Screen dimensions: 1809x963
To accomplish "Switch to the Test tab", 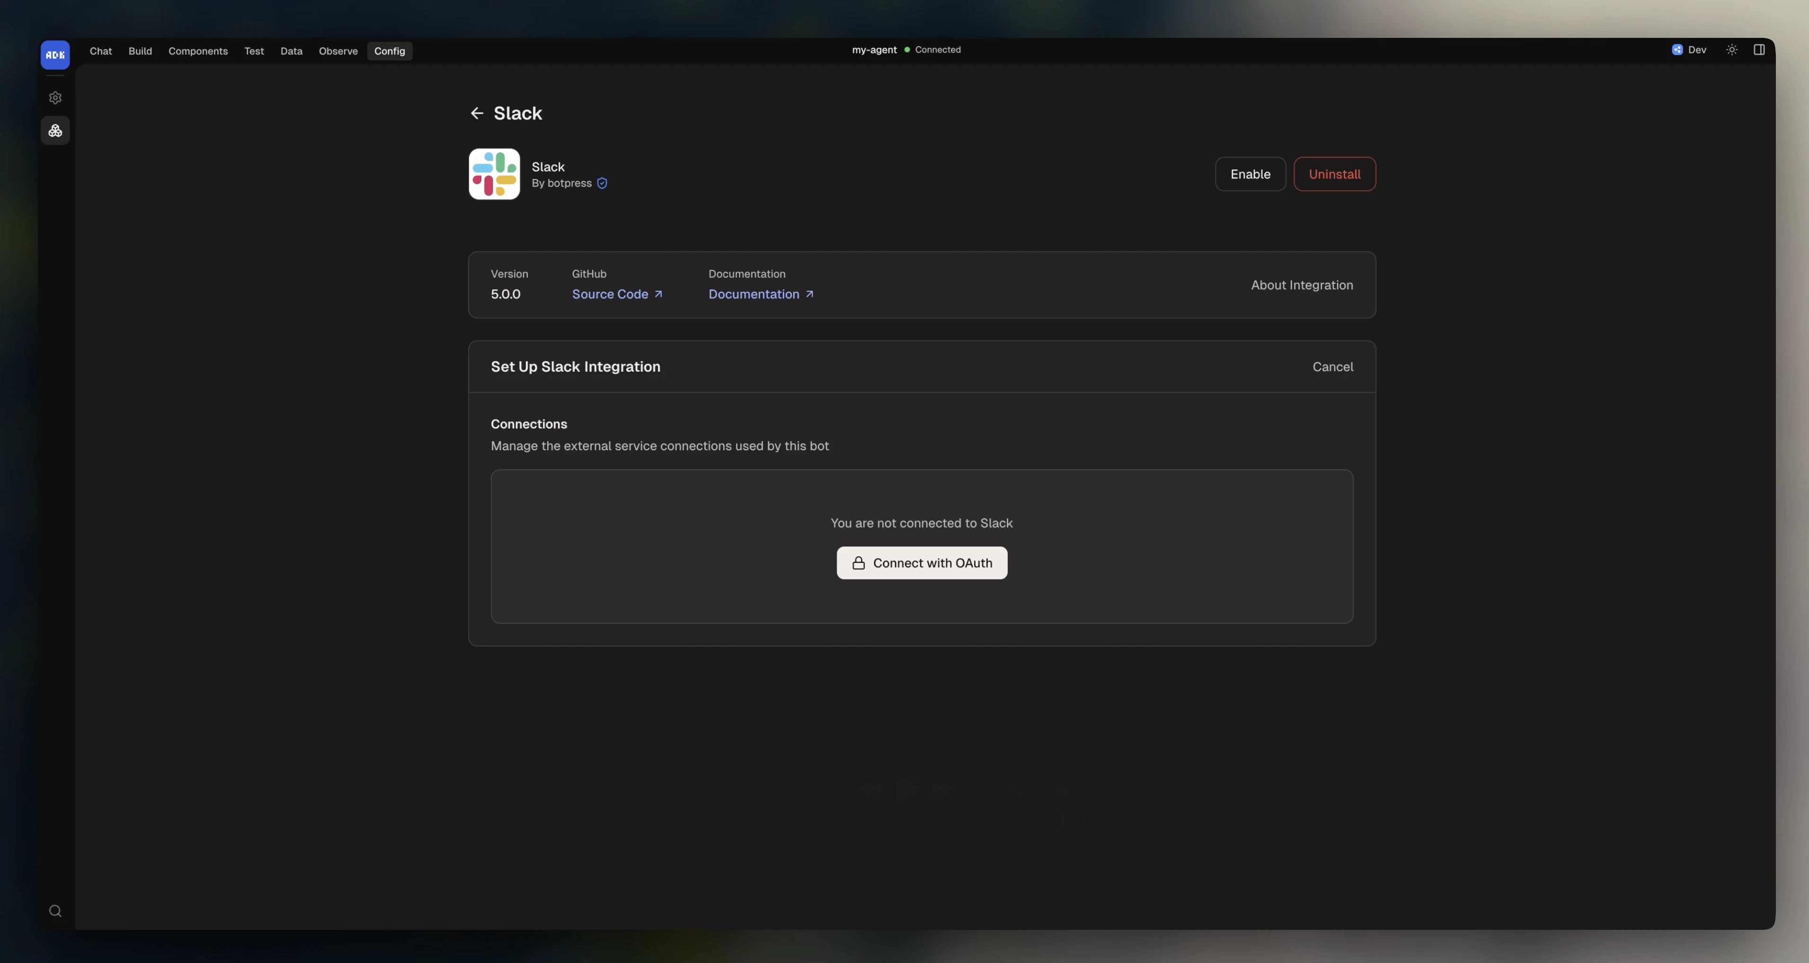I will pyautogui.click(x=254, y=51).
